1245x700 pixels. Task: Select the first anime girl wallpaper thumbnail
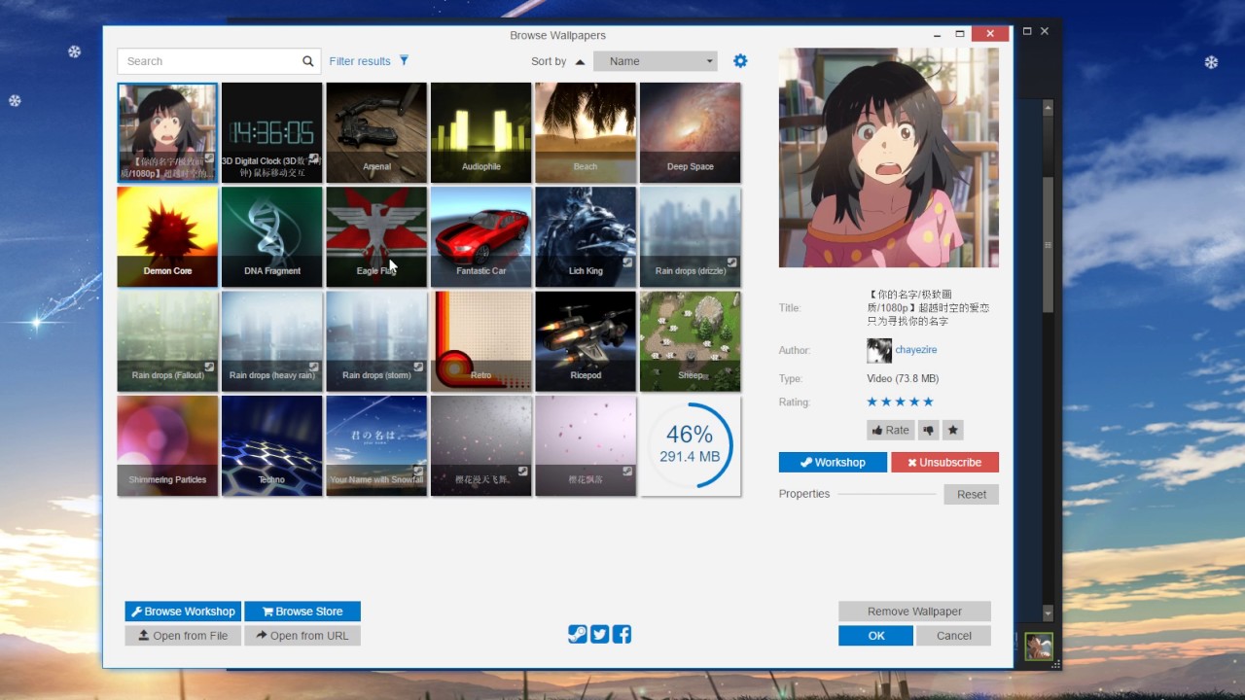coord(167,132)
